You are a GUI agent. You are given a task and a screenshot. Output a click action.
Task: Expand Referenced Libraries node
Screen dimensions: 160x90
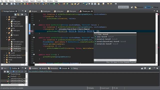4,57
